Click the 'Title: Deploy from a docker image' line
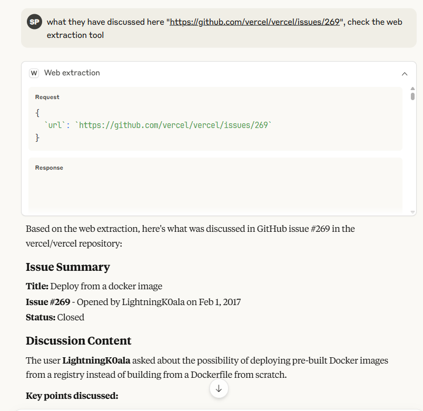The image size is (423, 411). [x=94, y=286]
